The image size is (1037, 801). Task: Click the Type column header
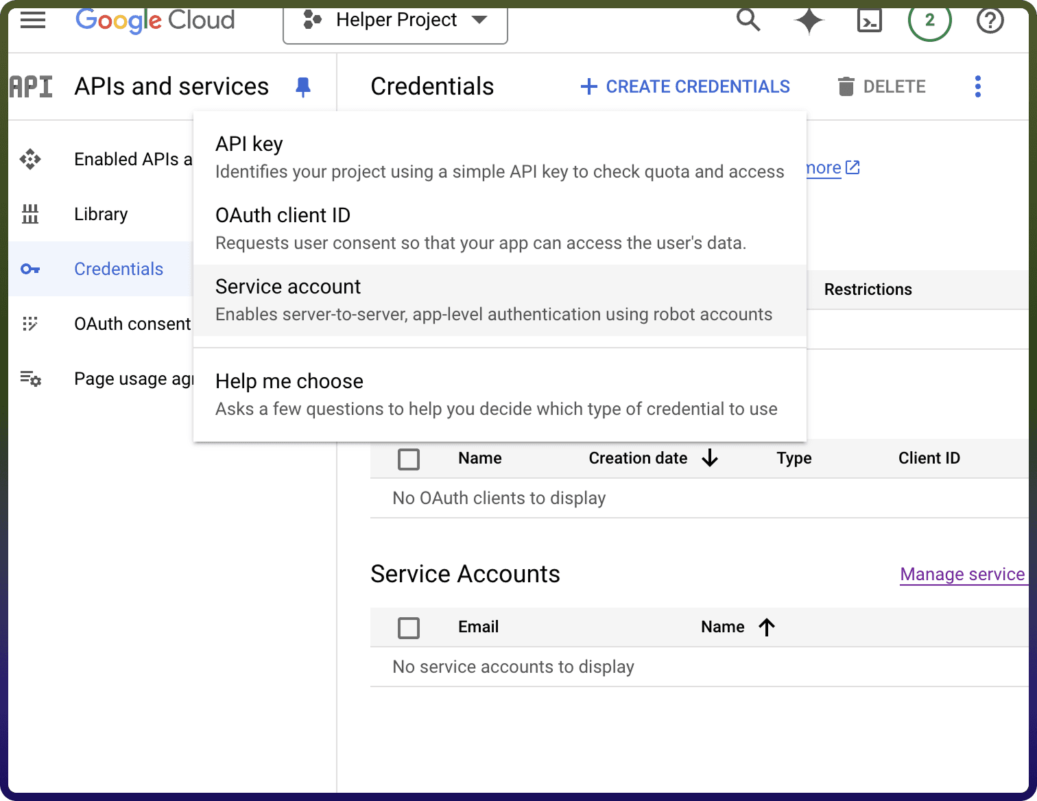[x=794, y=458]
